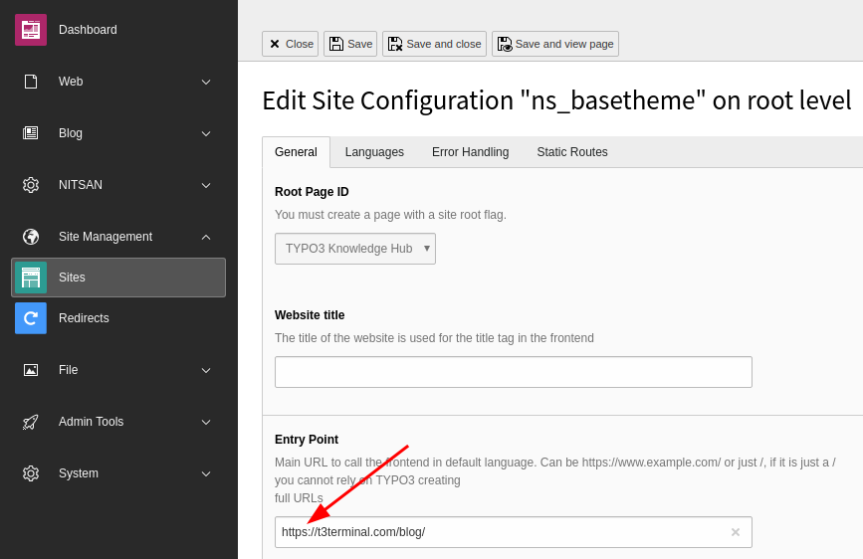
Task: Click the Blog label in sidebar
Action: 71,133
